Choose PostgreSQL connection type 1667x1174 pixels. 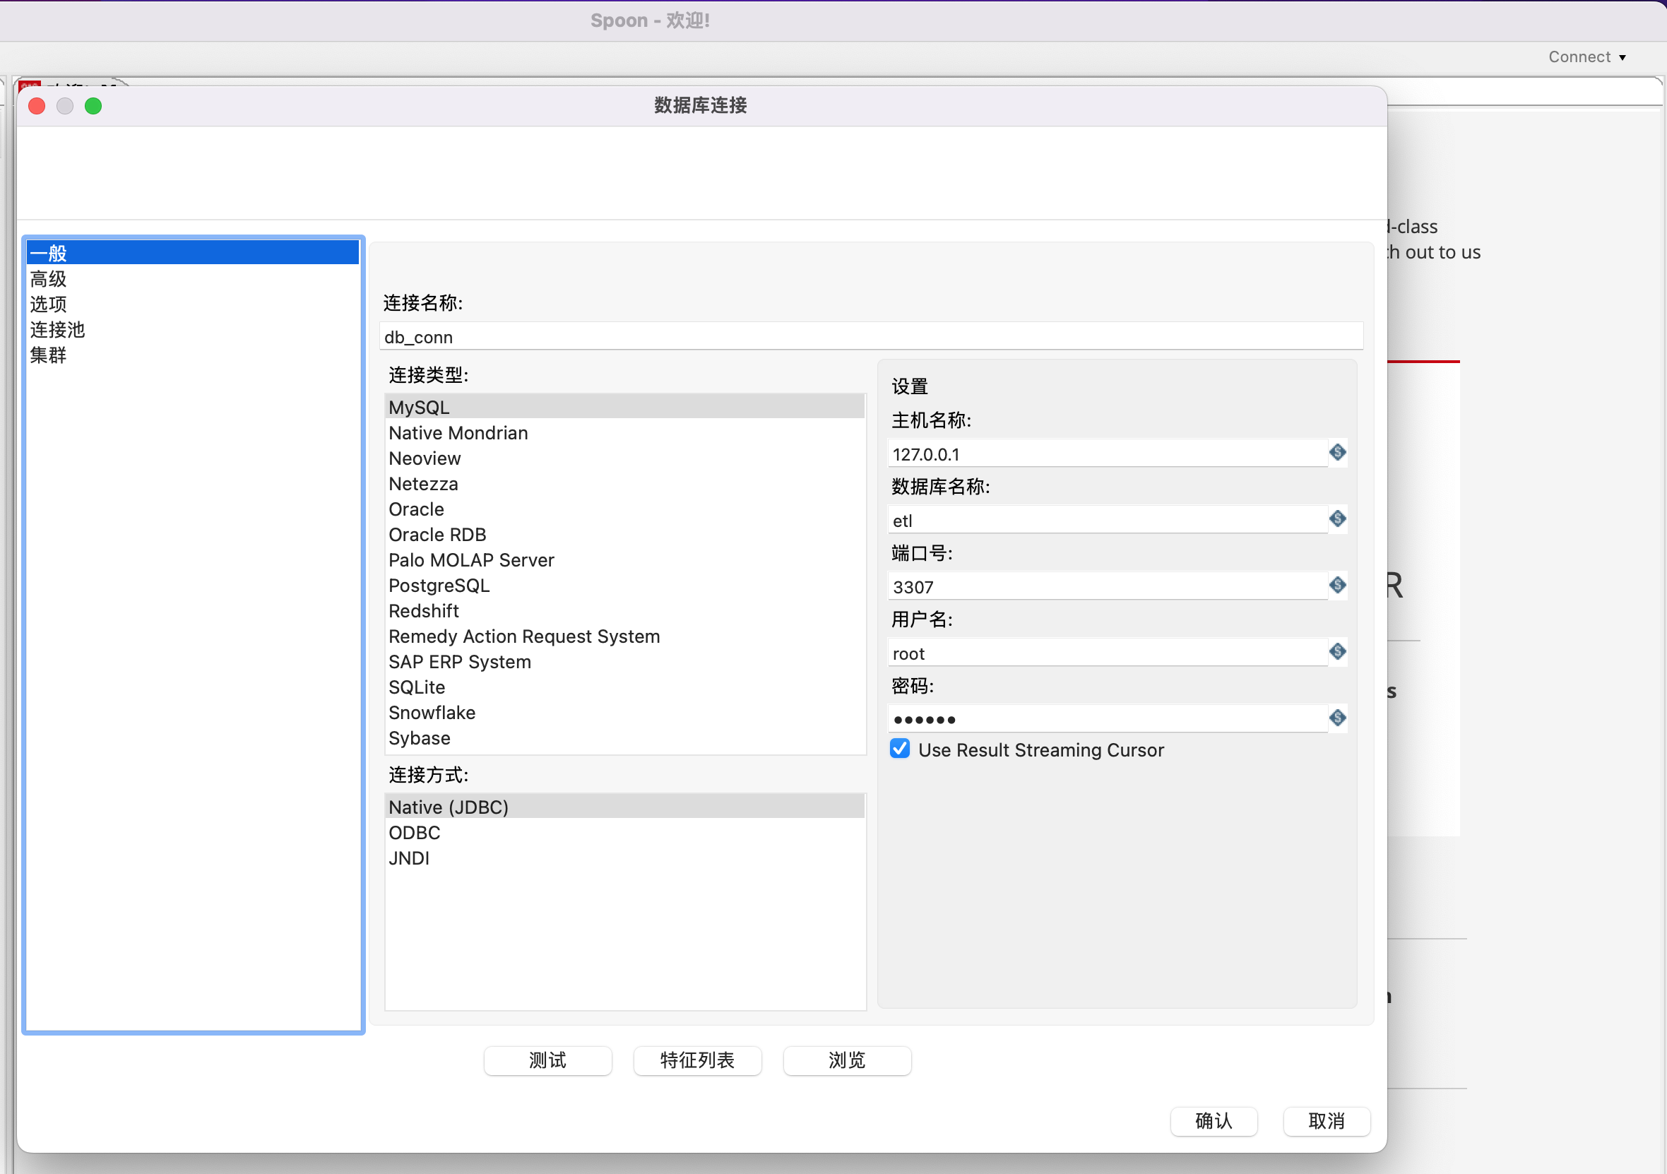tap(439, 585)
